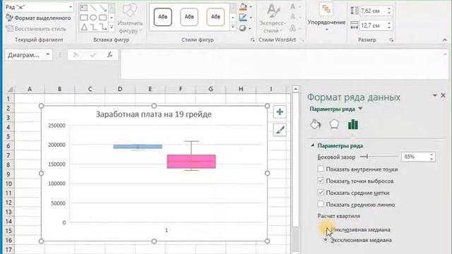Expand the shape styles gallery
This screenshot has width=452, height=254.
[233, 27]
